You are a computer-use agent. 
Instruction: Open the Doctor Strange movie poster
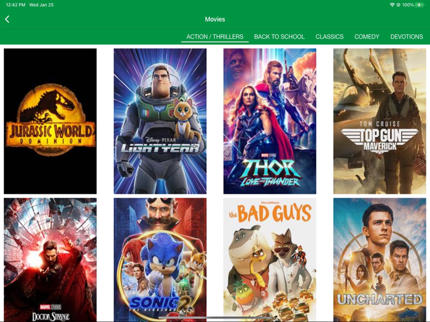tap(50, 260)
